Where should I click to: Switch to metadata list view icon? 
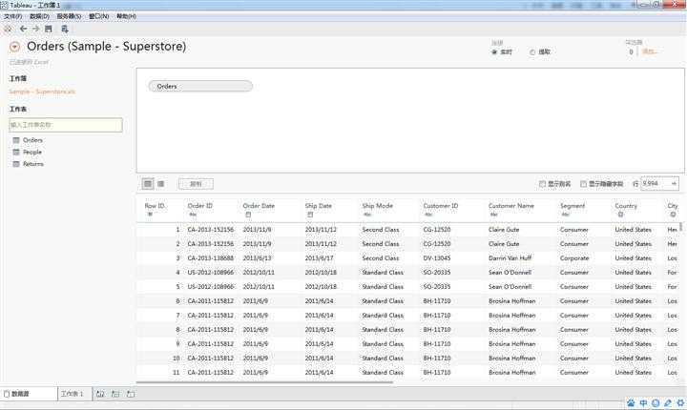click(x=161, y=184)
